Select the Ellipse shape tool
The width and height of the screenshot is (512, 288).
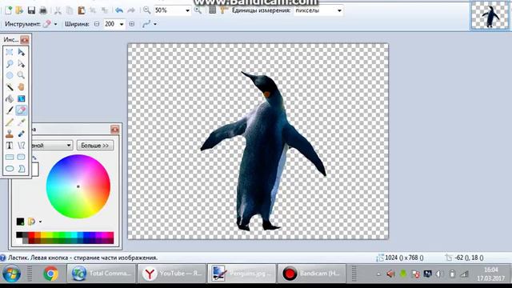click(x=10, y=169)
